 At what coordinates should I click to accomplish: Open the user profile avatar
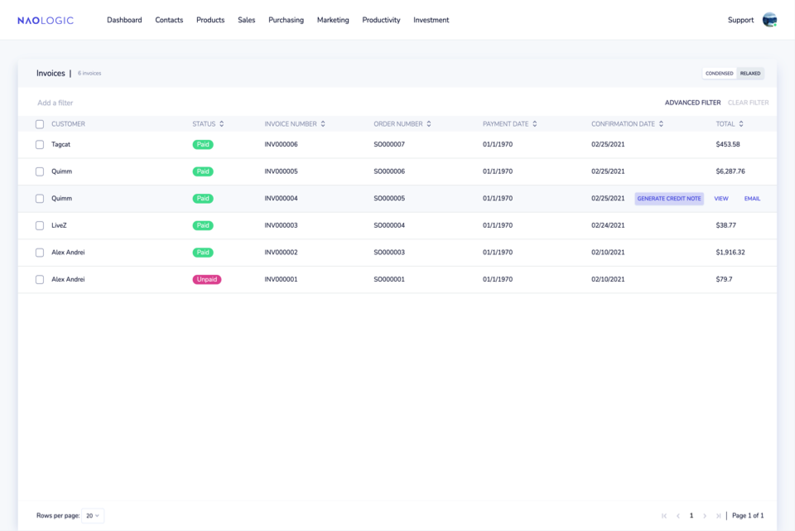769,20
